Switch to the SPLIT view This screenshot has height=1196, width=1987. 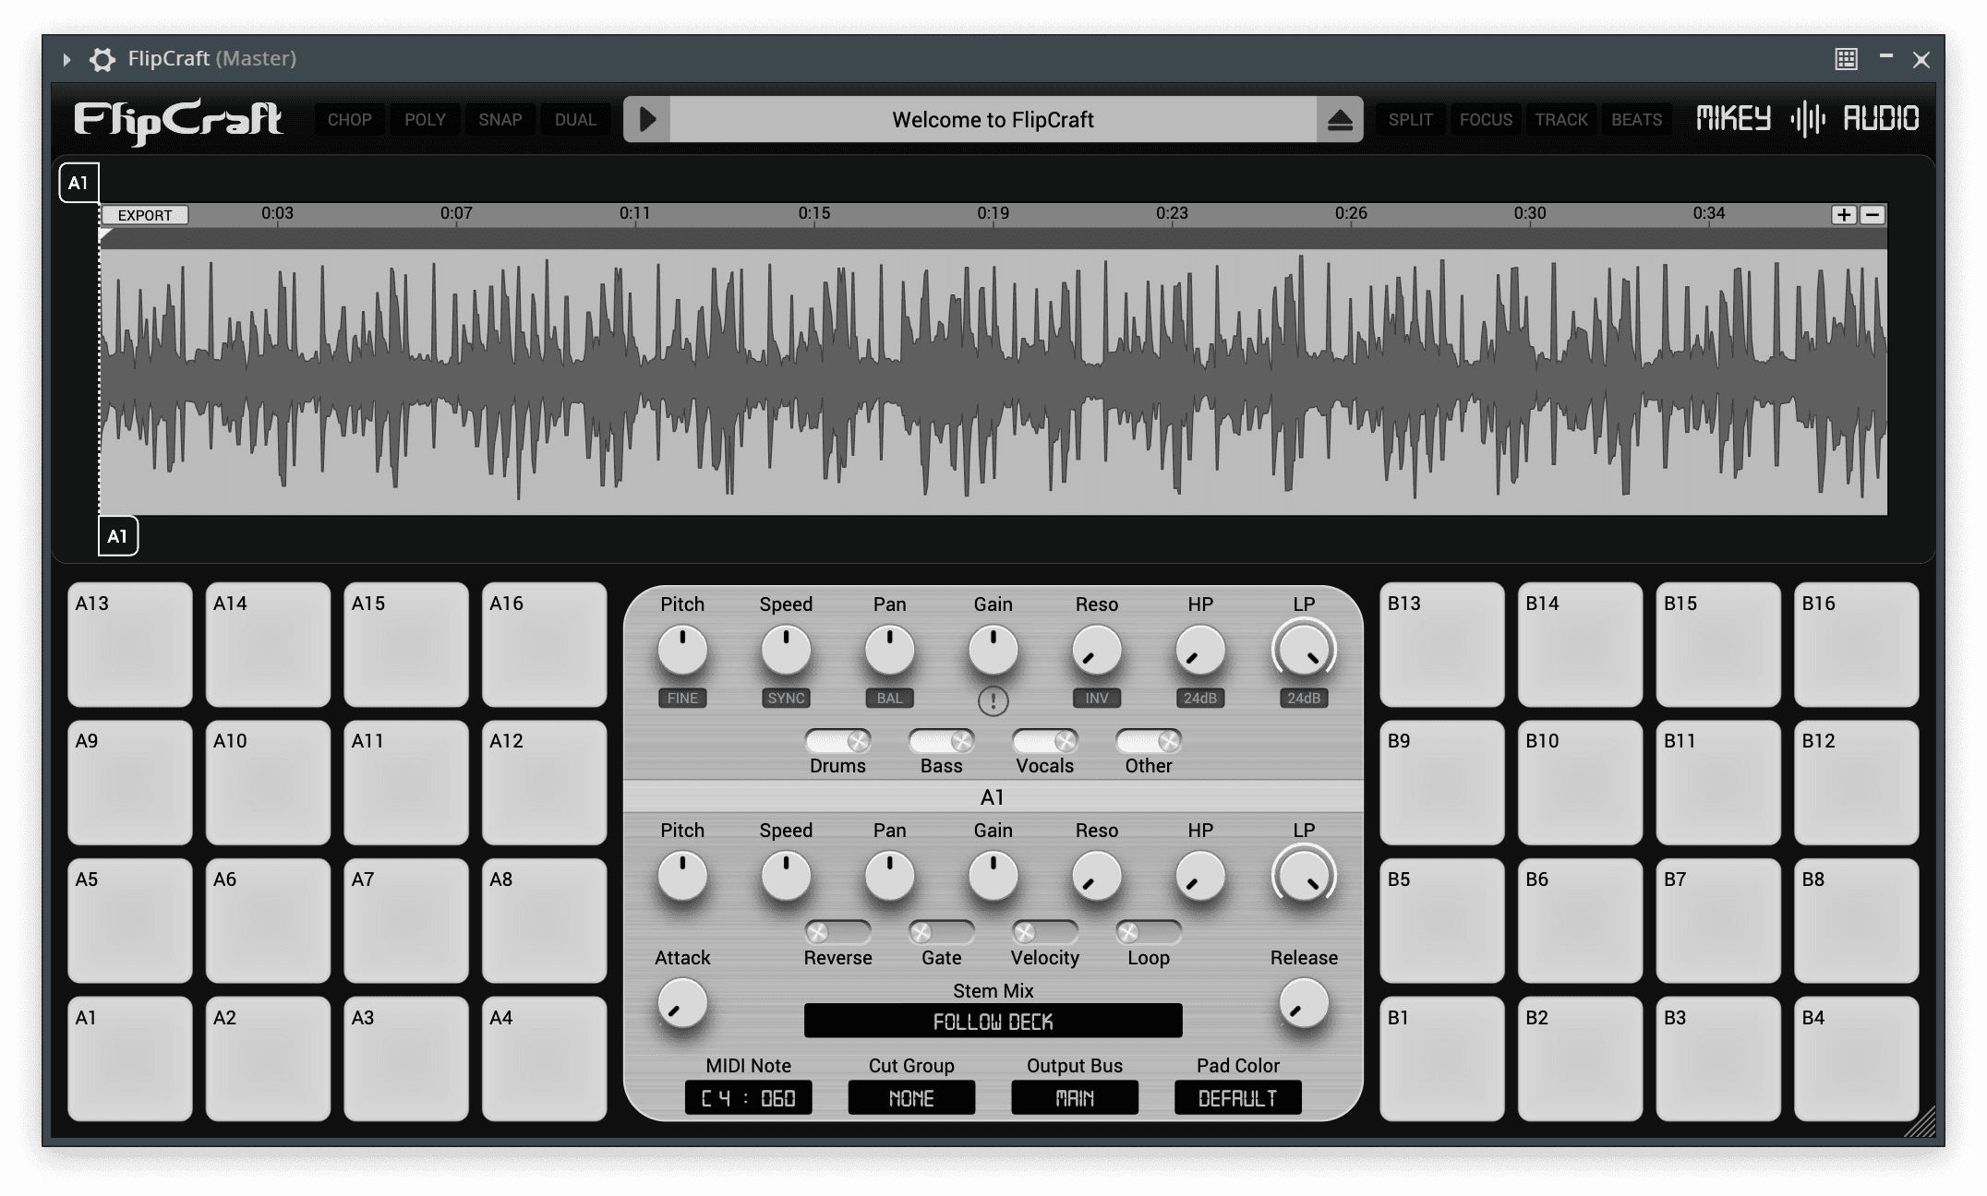click(1411, 120)
